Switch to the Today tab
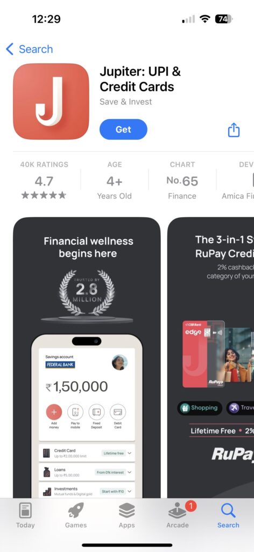The image size is (254, 552). [x=25, y=515]
